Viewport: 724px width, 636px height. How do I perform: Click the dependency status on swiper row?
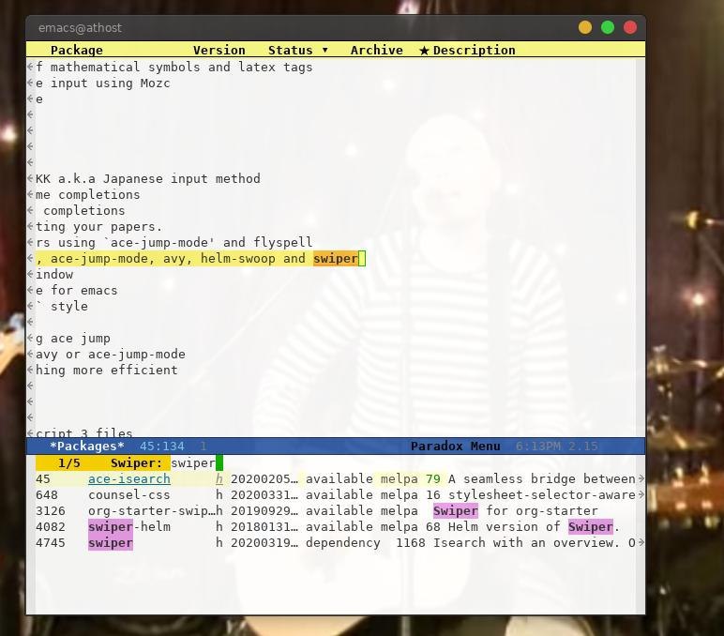pyautogui.click(x=342, y=543)
